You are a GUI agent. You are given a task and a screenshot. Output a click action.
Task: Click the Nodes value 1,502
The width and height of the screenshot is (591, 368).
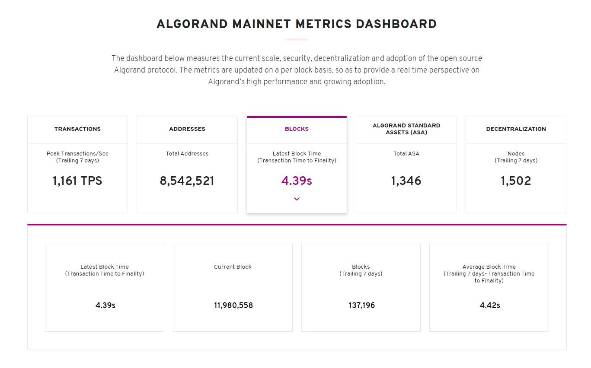coord(516,181)
